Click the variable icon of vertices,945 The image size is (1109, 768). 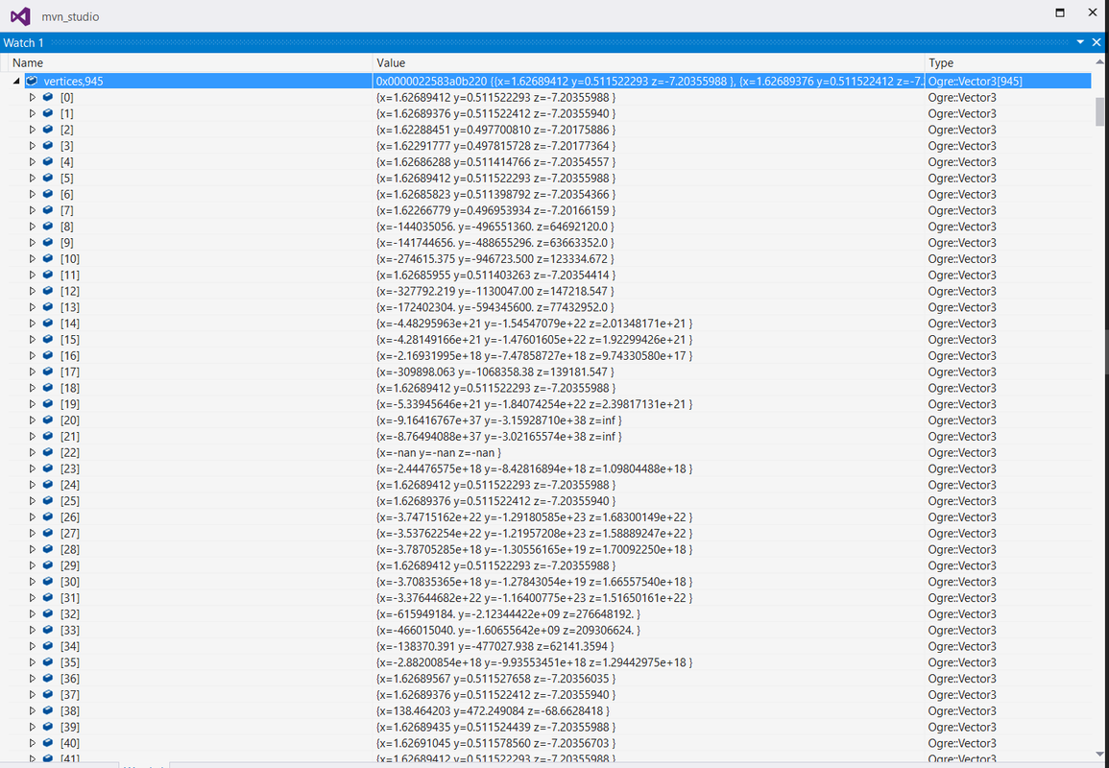(x=32, y=82)
